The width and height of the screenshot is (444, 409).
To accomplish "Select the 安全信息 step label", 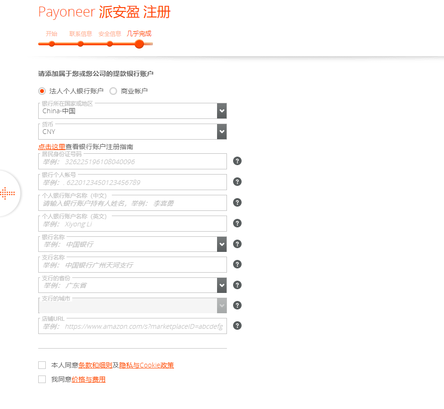I will (x=109, y=33).
